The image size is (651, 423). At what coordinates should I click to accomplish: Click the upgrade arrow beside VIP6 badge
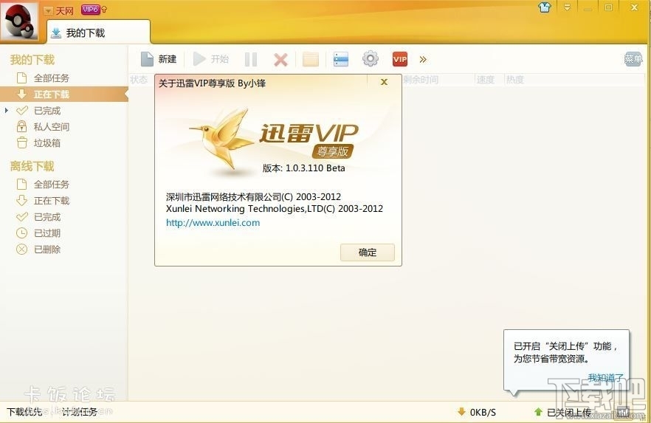(104, 9)
